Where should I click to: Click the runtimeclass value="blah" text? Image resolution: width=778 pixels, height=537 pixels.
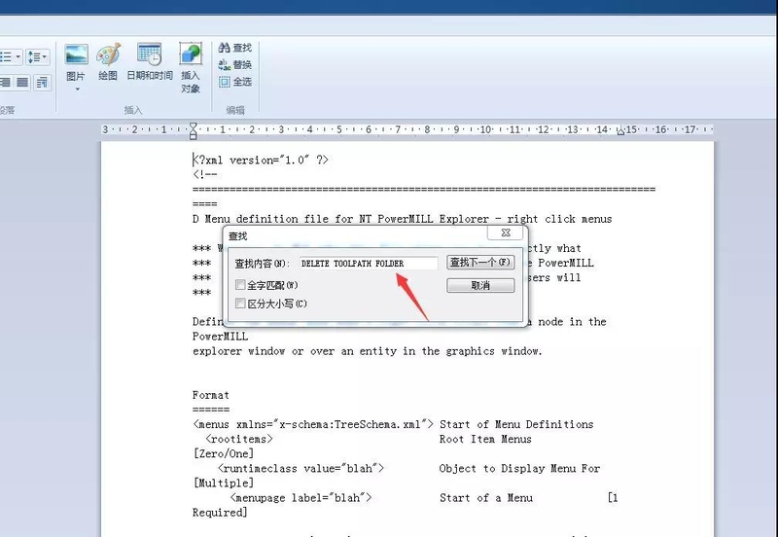301,469
